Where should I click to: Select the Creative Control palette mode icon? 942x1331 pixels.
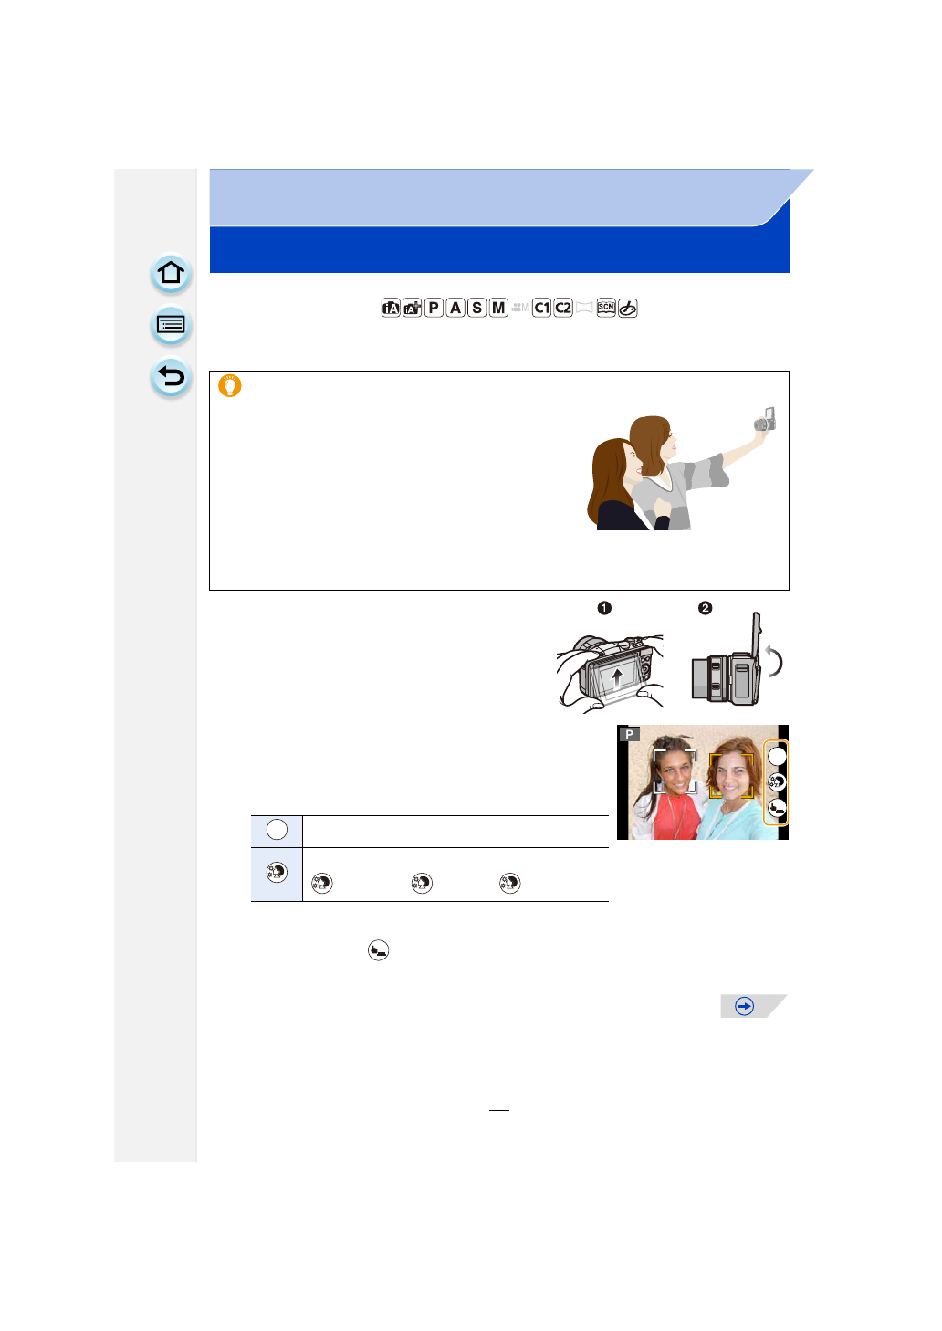coord(628,309)
